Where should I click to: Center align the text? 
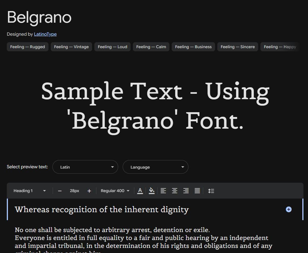175,191
